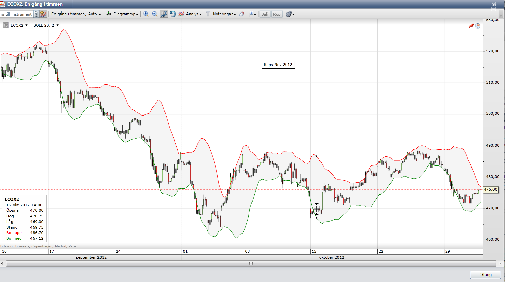
Task: Click the 'september 2012' timeline label
Action: click(x=91, y=257)
